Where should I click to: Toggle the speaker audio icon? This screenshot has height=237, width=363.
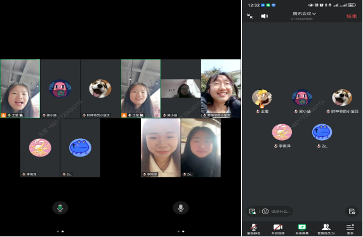265,16
